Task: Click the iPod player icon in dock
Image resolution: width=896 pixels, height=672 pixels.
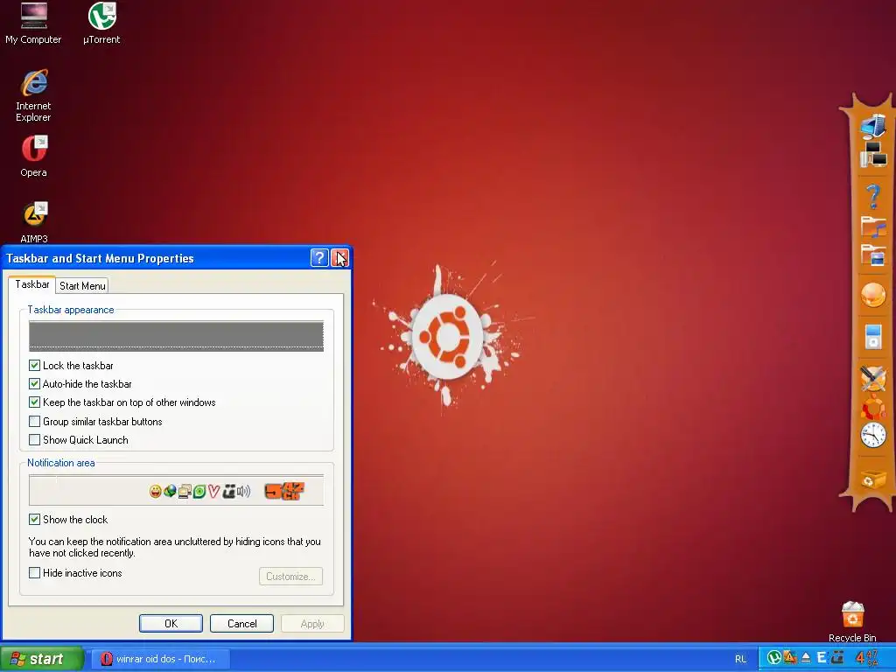Action: (873, 335)
